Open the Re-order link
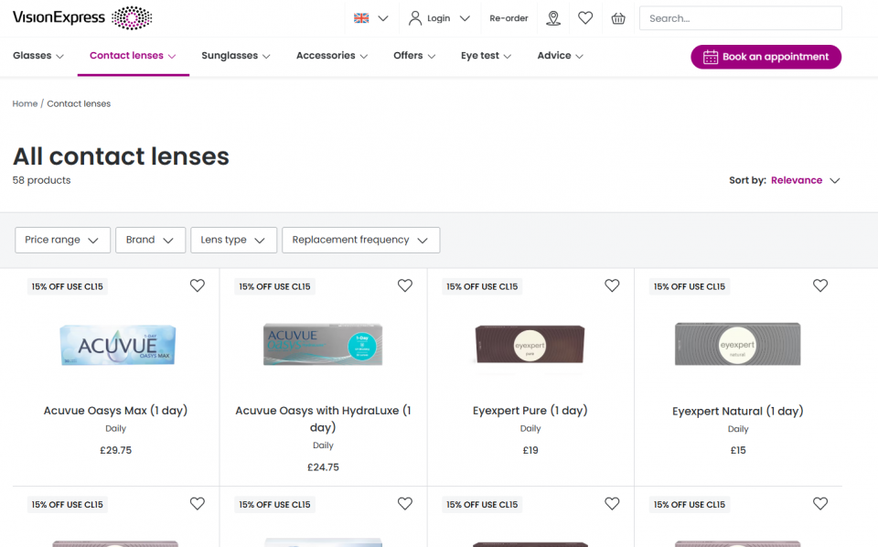Viewport: 878px width, 547px height. click(x=509, y=18)
